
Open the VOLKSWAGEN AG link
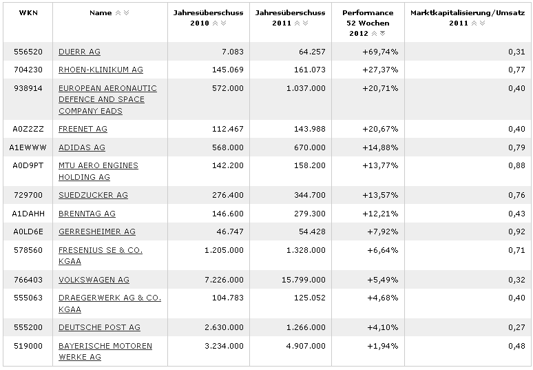pos(94,280)
